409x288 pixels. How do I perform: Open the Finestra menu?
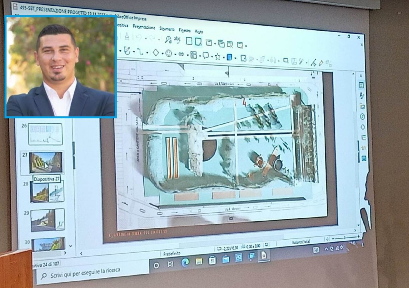[x=185, y=30]
